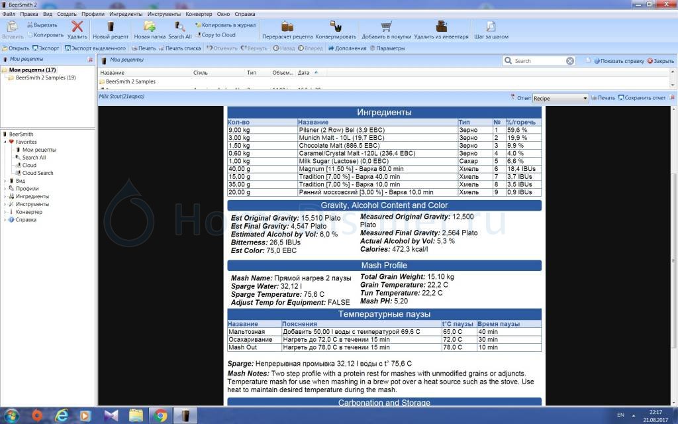The height and width of the screenshot is (424, 678).
Task: Click the EN language indicator in tray
Action: [620, 415]
